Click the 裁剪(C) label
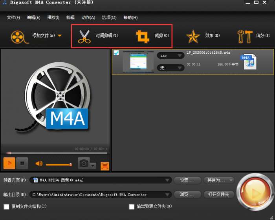This screenshot has width=275, height=220. [161, 36]
